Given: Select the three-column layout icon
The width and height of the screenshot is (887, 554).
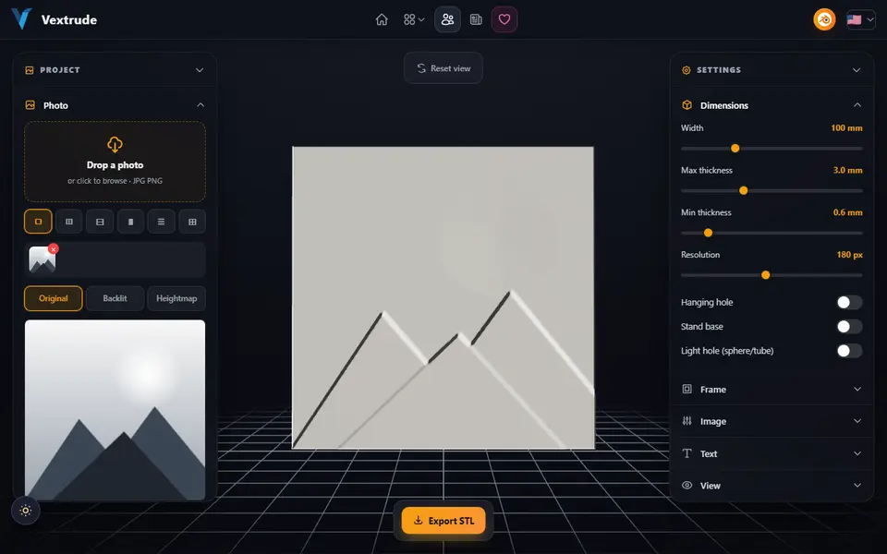Looking at the screenshot, I should (x=69, y=222).
